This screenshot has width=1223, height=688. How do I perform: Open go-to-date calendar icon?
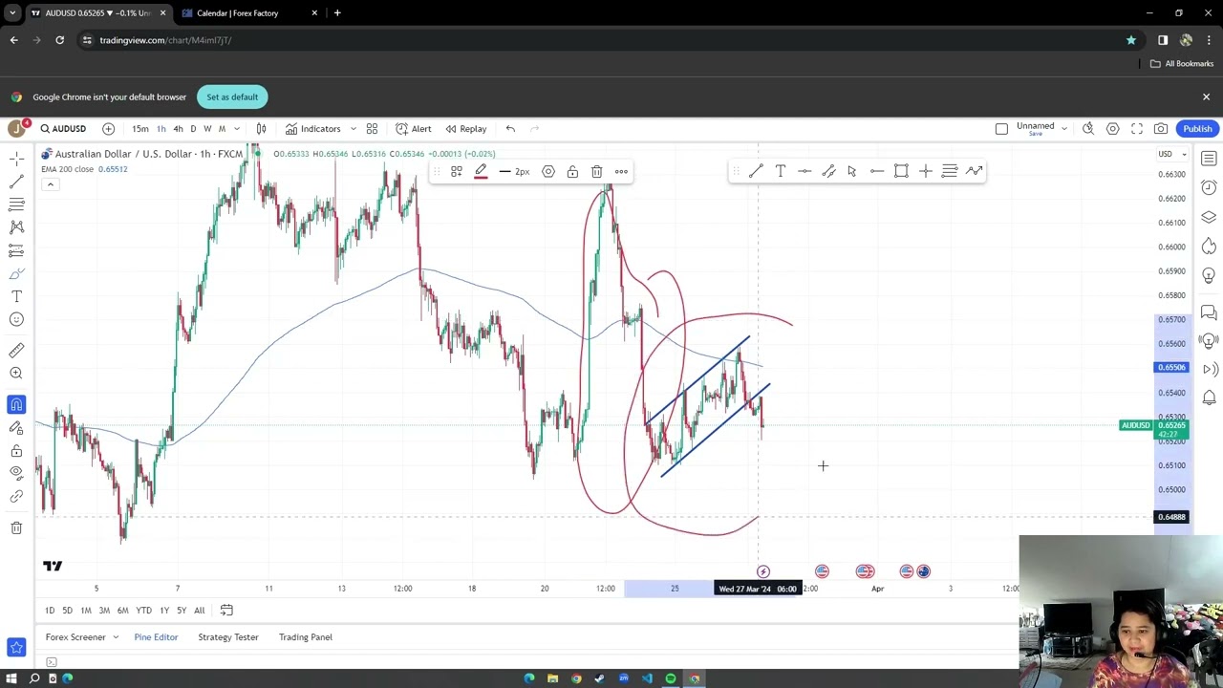click(226, 611)
